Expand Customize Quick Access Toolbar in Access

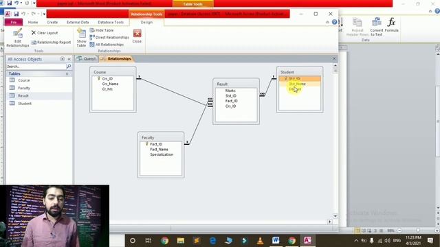(x=44, y=14)
